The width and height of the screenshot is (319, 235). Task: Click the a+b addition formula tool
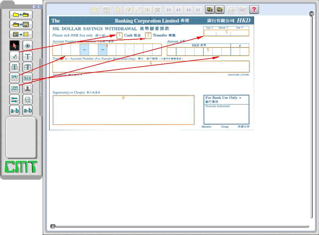point(14,110)
